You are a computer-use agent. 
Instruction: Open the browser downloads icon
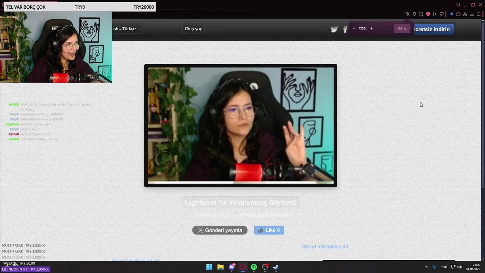pyautogui.click(x=472, y=14)
